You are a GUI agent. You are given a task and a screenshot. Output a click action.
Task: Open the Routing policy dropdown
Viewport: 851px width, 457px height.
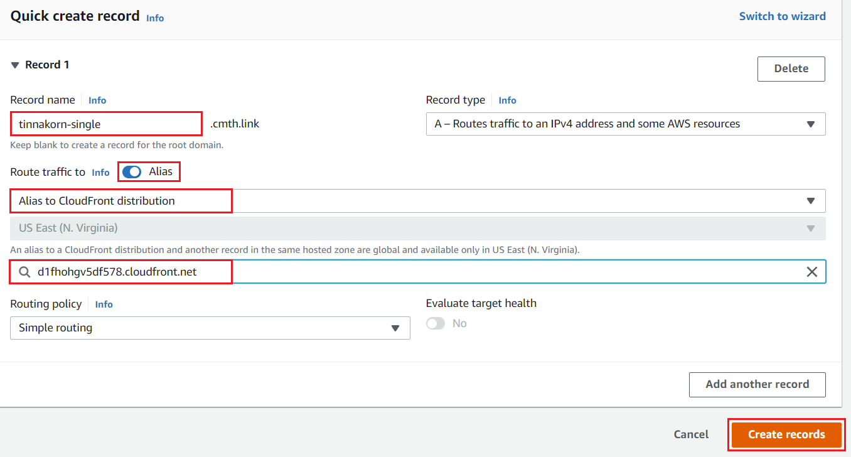(395, 328)
